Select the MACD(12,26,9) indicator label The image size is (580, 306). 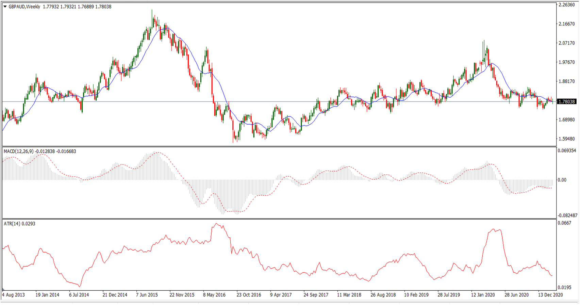click(19, 151)
